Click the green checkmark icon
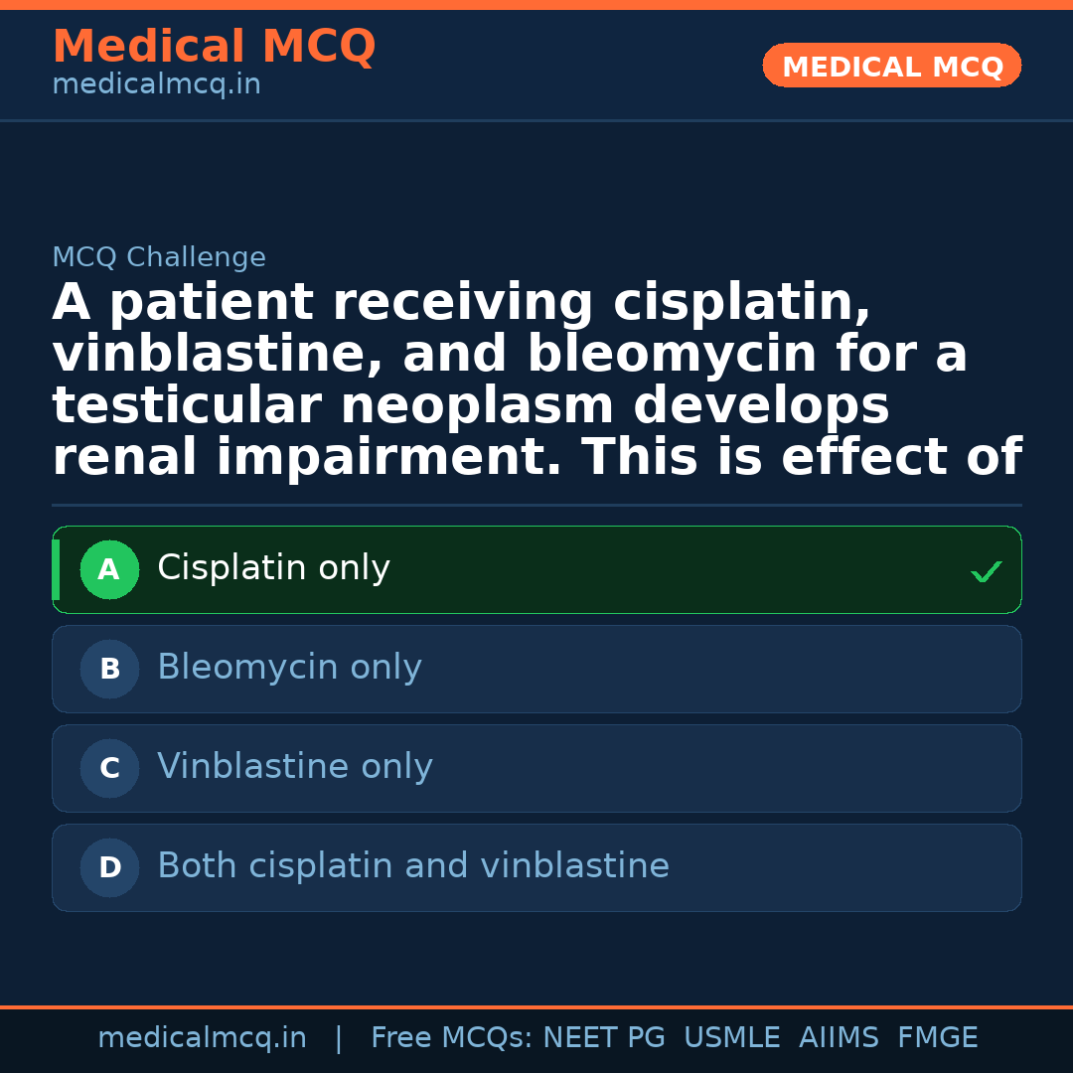Image resolution: width=1073 pixels, height=1073 pixels. pos(986,571)
